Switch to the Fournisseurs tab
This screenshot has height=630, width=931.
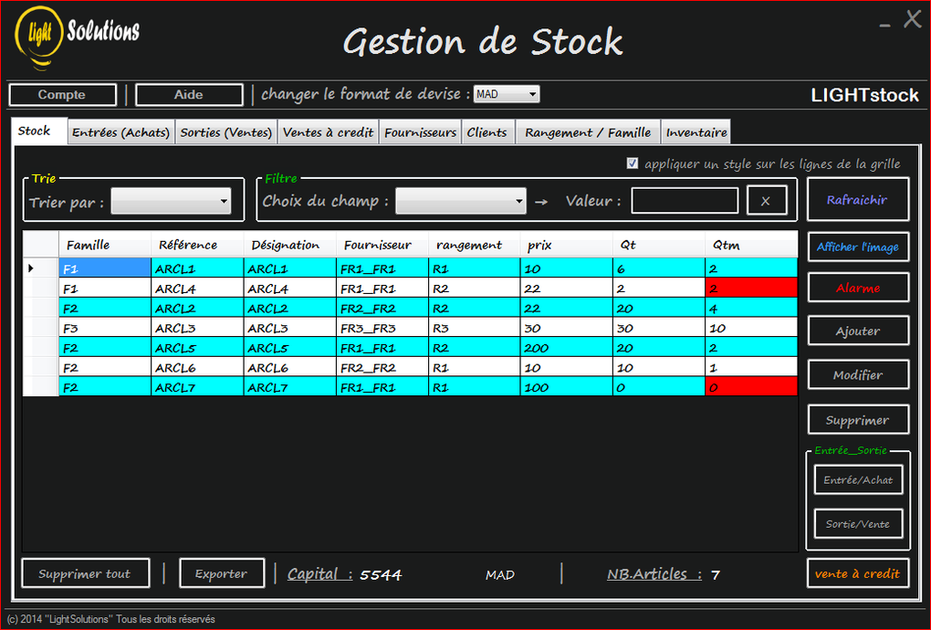coord(419,131)
